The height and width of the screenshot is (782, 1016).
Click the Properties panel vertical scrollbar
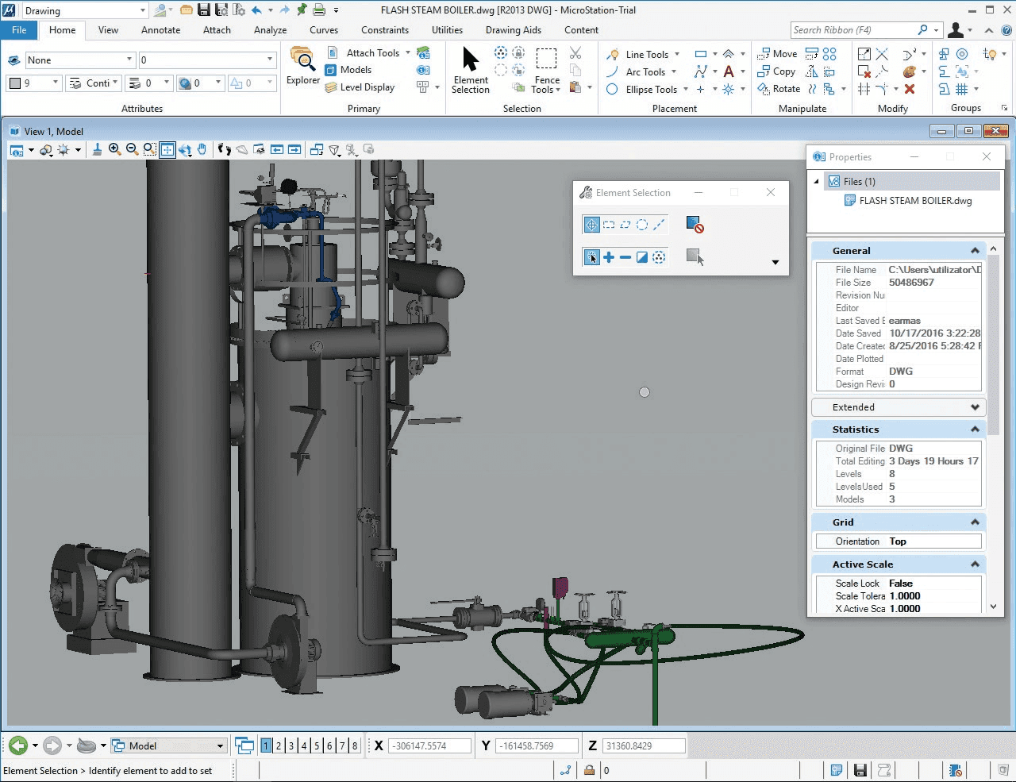(x=993, y=428)
